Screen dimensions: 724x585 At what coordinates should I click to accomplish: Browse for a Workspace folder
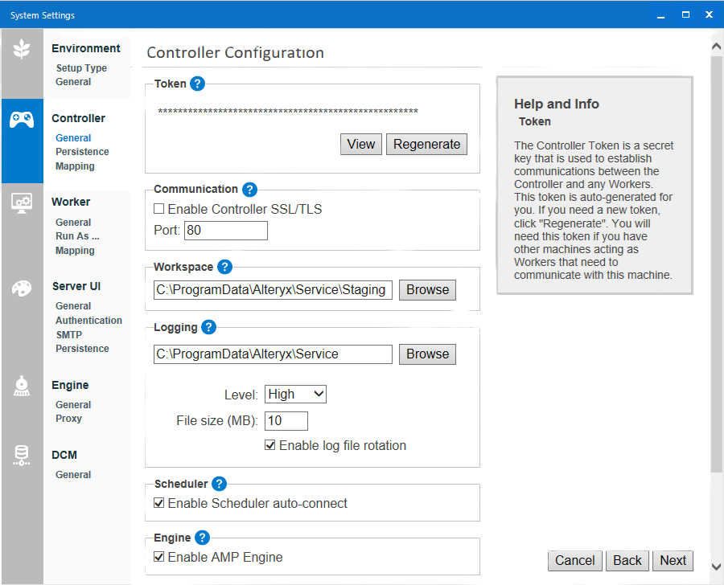pyautogui.click(x=427, y=289)
